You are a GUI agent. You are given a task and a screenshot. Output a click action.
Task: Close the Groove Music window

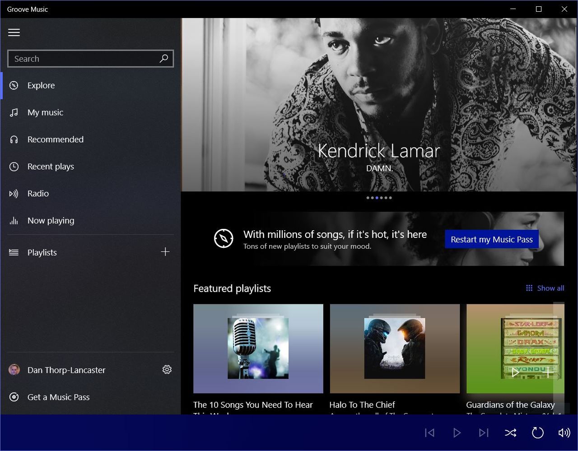pos(564,9)
